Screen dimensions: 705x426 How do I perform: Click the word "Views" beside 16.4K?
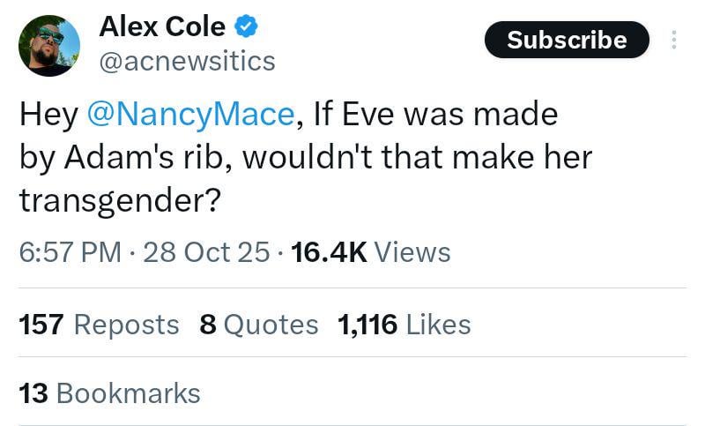412,252
